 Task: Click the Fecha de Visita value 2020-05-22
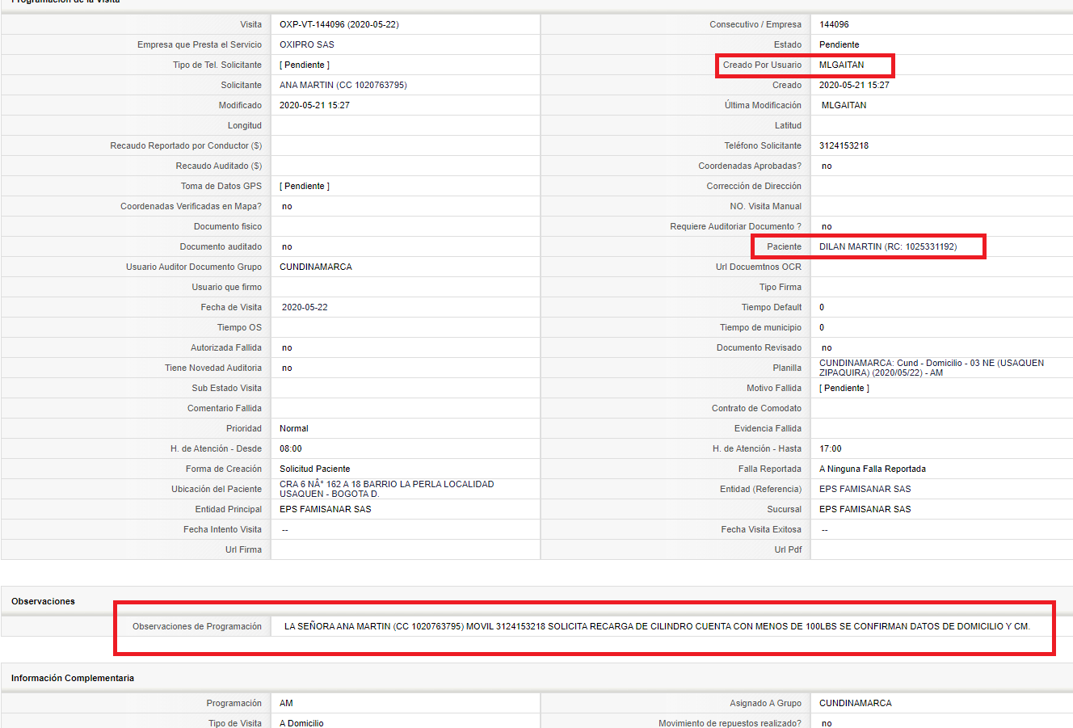click(305, 307)
